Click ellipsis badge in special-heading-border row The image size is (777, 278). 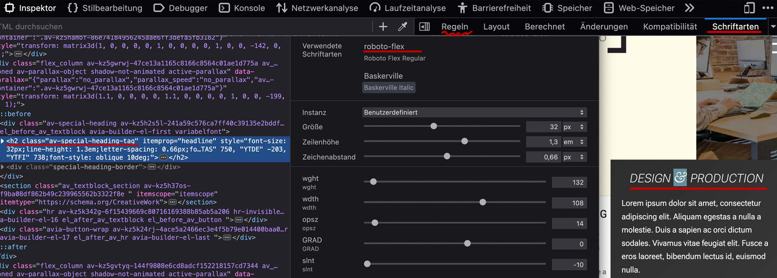[x=152, y=166]
